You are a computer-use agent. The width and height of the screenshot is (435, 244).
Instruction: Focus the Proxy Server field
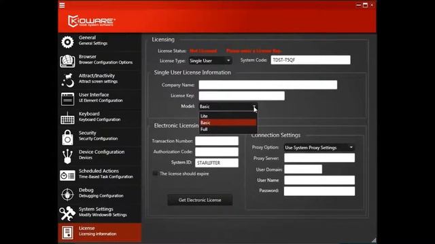click(x=319, y=158)
